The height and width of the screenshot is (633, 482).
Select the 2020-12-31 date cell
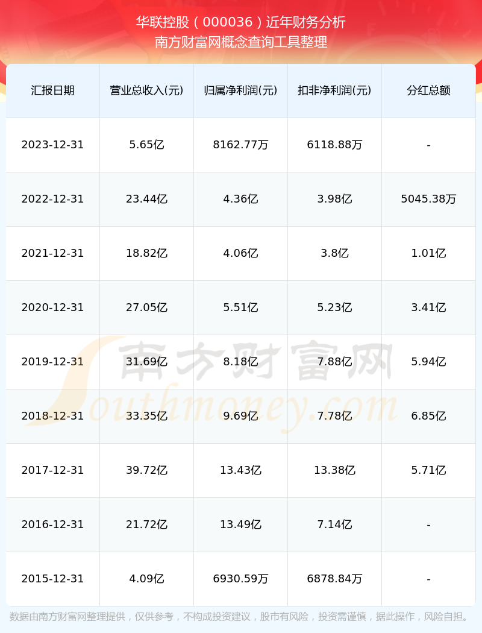pyautogui.click(x=53, y=307)
